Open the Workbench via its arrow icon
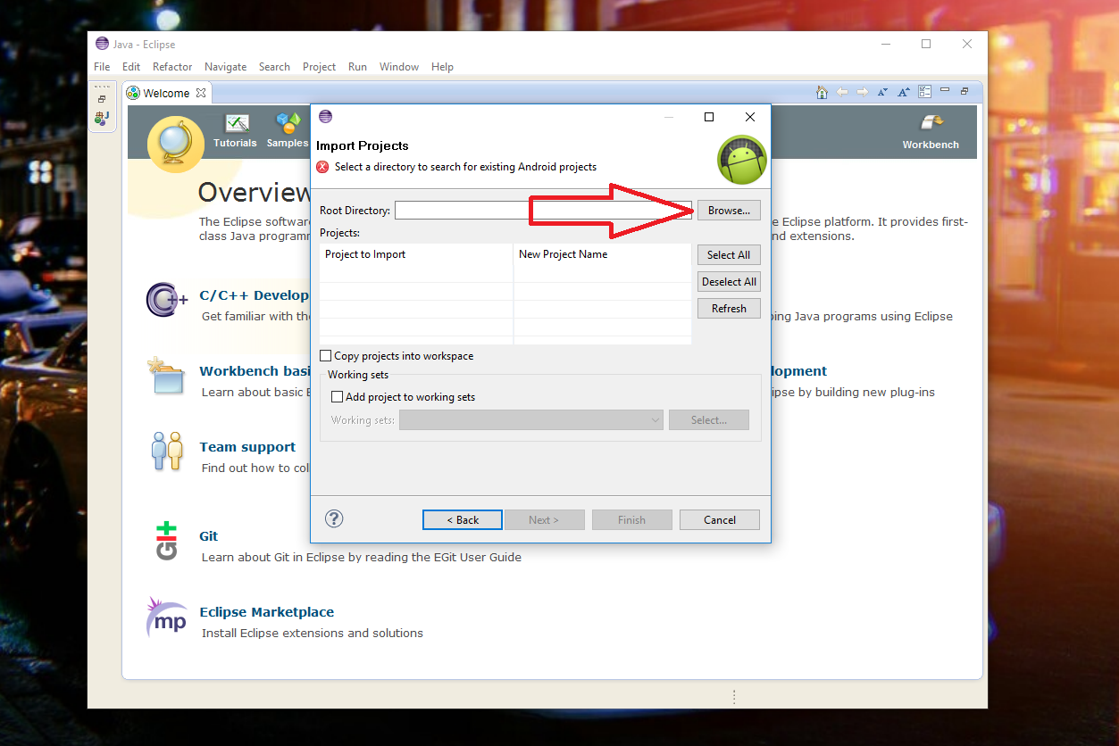Screen dimensions: 1119x746 coord(931,124)
